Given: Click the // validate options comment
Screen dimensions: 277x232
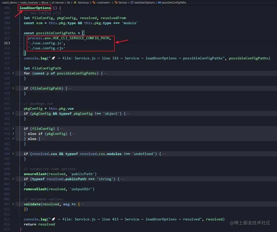Looking at the screenshot, I should 43,199.
